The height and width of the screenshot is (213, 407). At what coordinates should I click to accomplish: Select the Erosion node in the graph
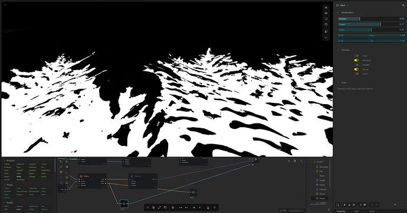[x=93, y=181]
